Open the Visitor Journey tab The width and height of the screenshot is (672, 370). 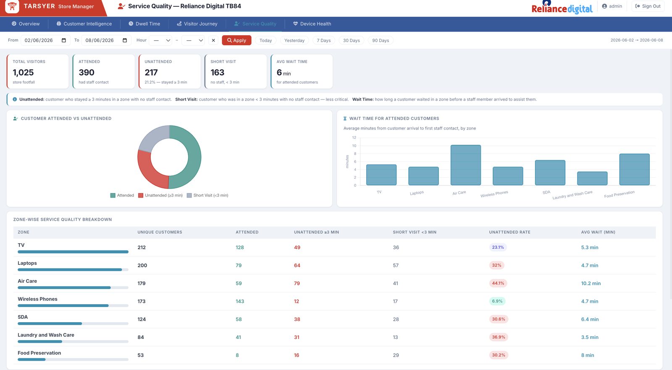197,24
